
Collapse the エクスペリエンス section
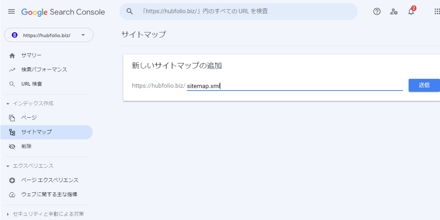pos(8,166)
